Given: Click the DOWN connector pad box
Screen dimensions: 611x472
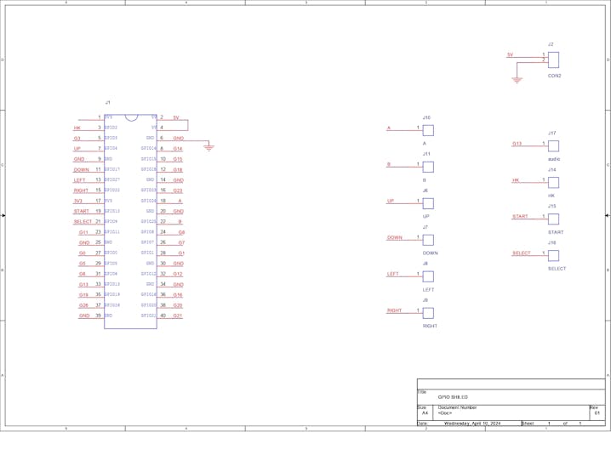Looking at the screenshot, I should coord(428,241).
